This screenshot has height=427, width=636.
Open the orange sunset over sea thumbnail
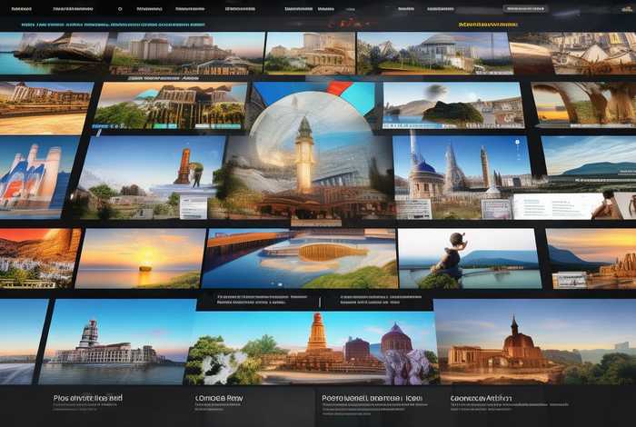tap(139, 257)
